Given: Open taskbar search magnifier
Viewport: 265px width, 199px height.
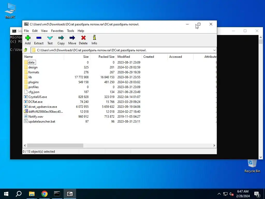Looking at the screenshot, I should tap(19, 194).
